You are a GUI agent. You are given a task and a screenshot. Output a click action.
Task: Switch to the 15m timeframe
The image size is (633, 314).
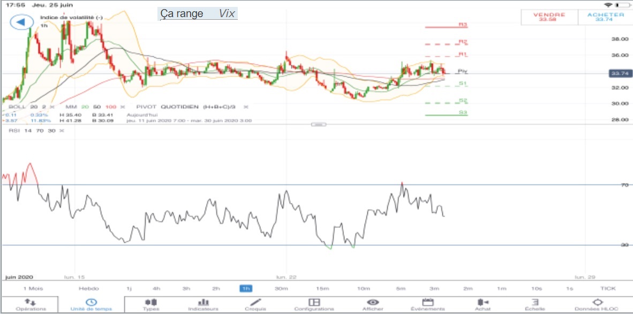pyautogui.click(x=322, y=288)
